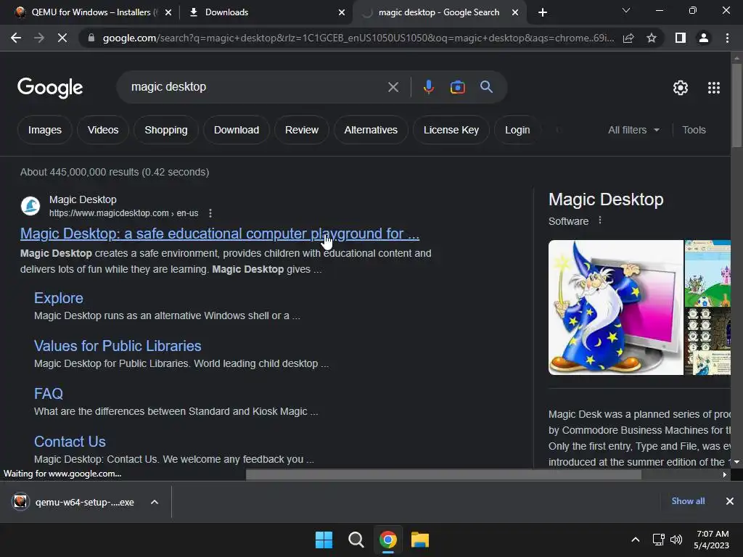Expand options for qemu-w64-setup download

tap(155, 502)
